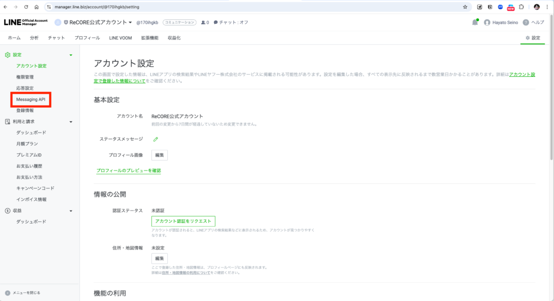Open 住所・地図情報の利用について link
This screenshot has width=554, height=301.
coord(186,273)
